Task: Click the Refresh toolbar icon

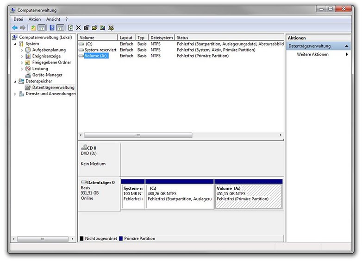Action: click(x=71, y=28)
